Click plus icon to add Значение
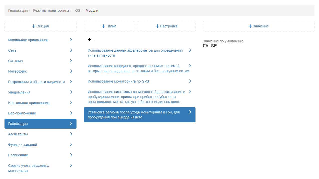The width and height of the screenshot is (319, 179). click(x=250, y=26)
